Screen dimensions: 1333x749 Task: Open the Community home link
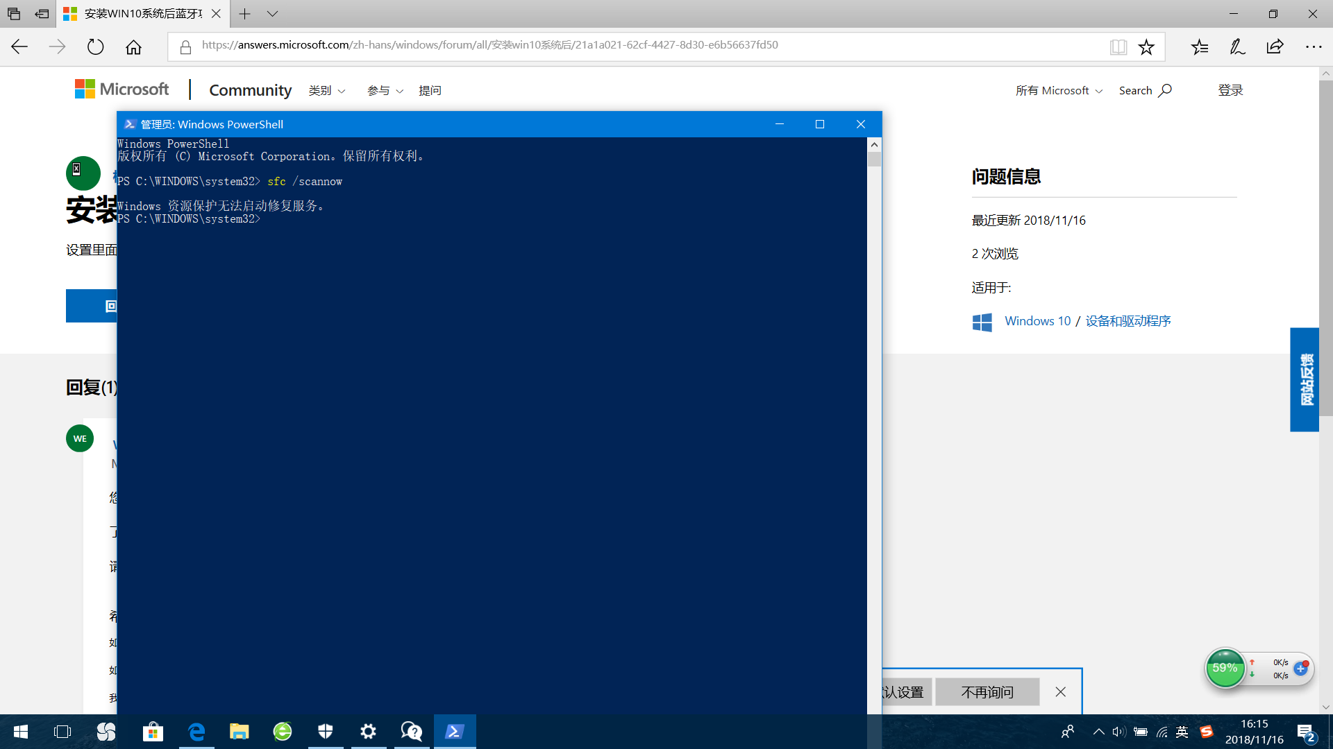tap(250, 90)
